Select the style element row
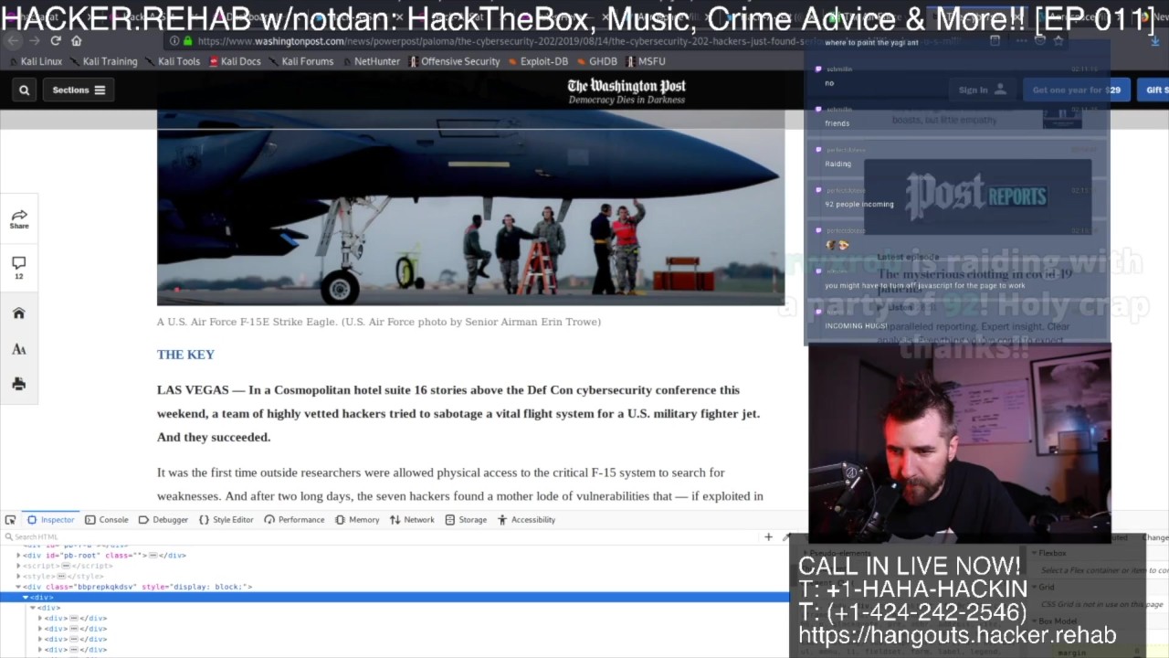Image resolution: width=1169 pixels, height=658 pixels. [395, 577]
